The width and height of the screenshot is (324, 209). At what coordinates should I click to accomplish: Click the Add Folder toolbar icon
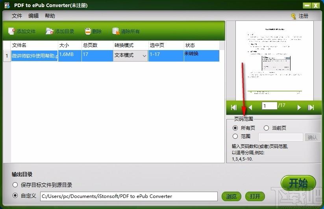pos(50,31)
